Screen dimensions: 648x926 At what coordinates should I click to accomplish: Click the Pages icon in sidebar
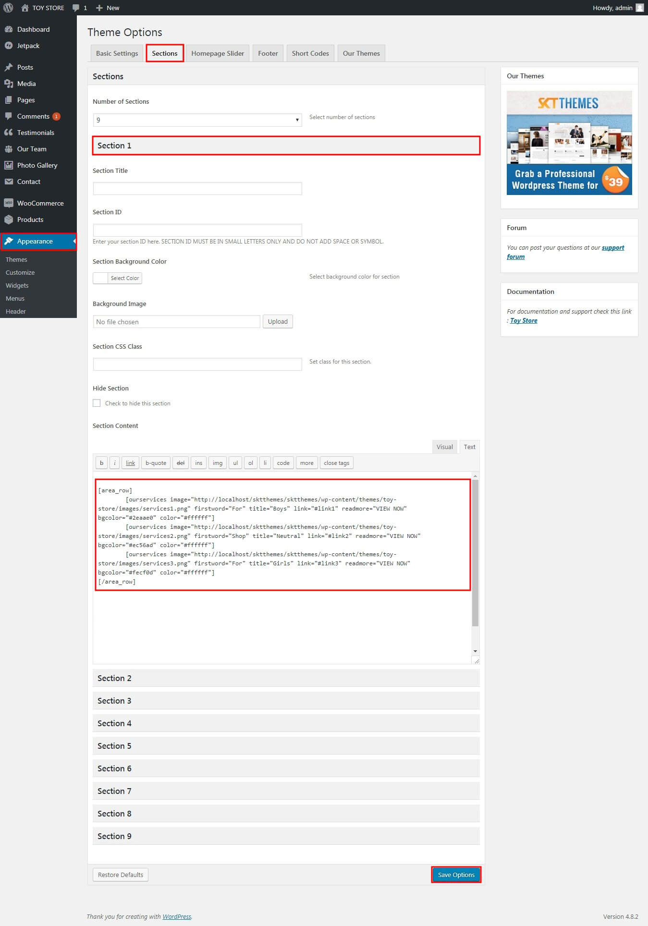click(x=9, y=100)
